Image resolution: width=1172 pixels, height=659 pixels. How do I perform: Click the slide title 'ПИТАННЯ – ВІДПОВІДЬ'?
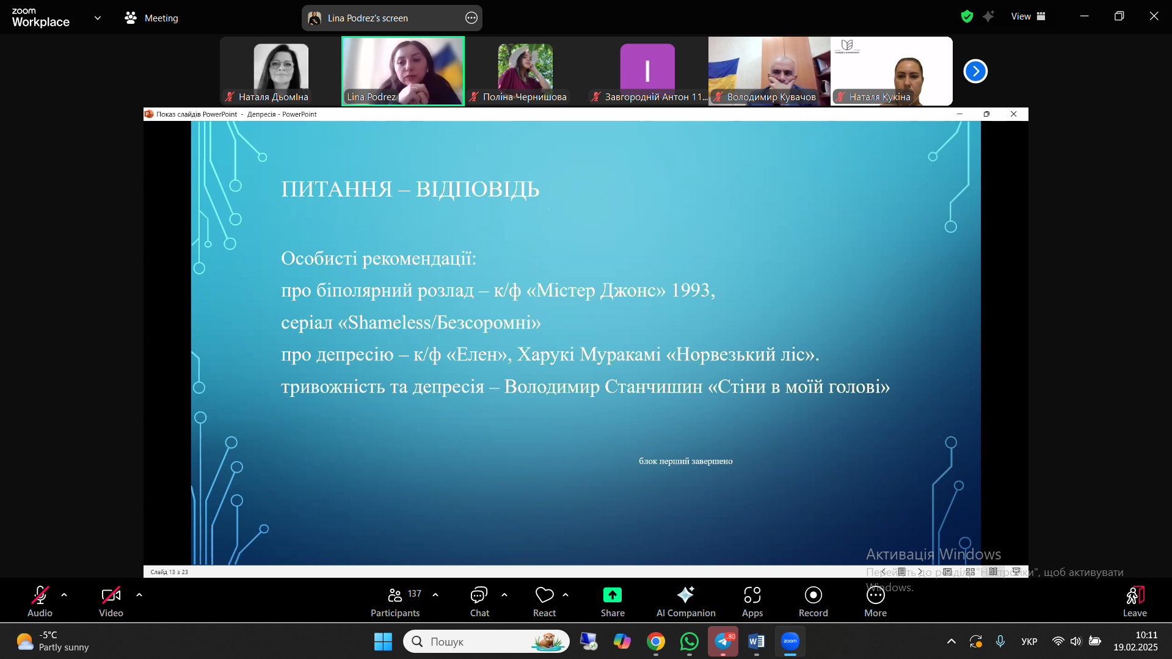(410, 189)
